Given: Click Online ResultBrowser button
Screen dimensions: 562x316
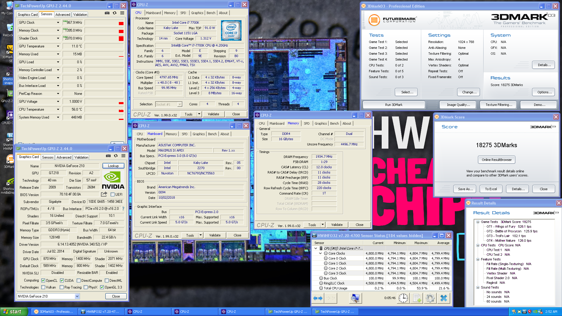Looking at the screenshot, I should click(496, 160).
